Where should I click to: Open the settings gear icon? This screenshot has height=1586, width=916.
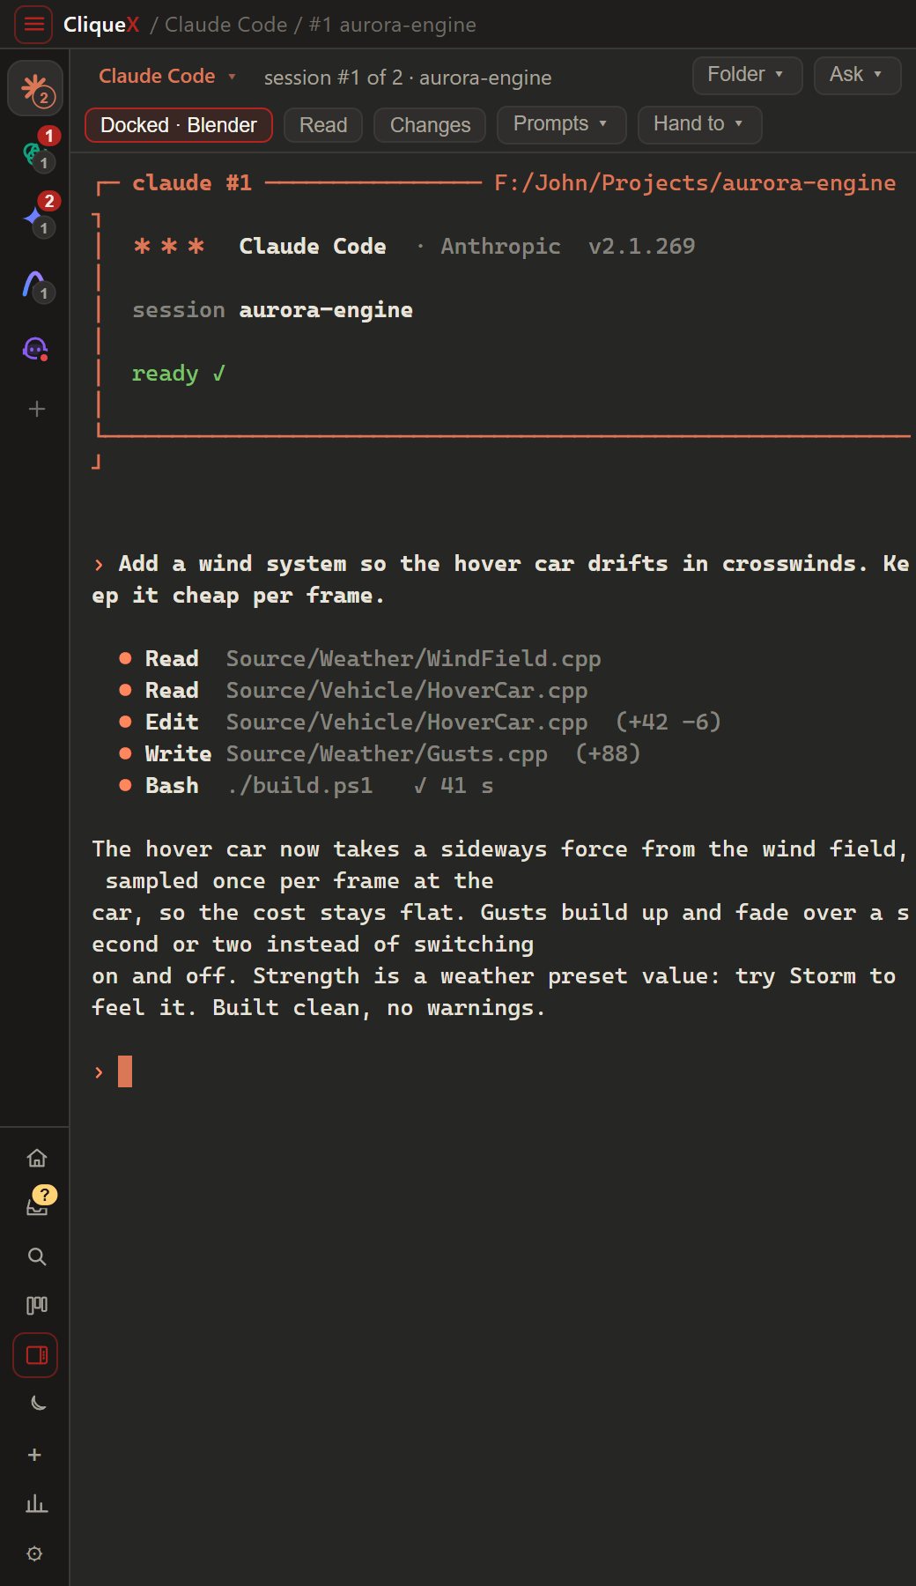click(x=34, y=1553)
